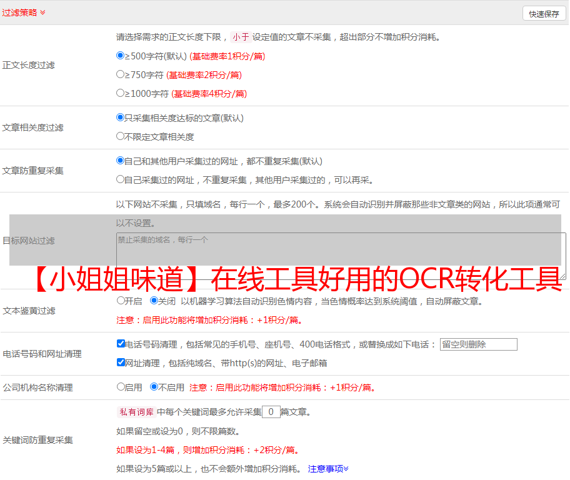Select the ≥750字符 length option
Image resolution: width=570 pixels, height=480 pixels.
click(x=121, y=74)
